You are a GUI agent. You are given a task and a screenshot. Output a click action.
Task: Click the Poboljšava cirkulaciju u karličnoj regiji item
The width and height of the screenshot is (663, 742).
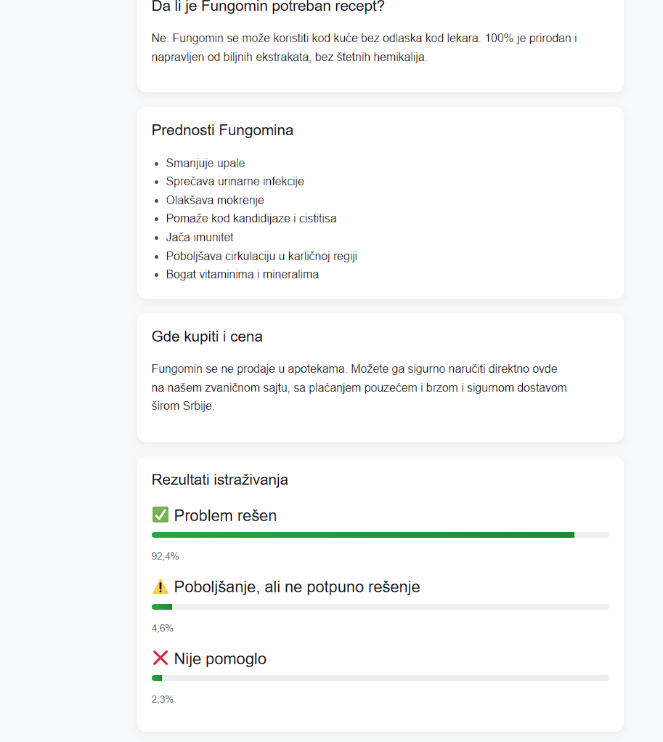coord(261,256)
